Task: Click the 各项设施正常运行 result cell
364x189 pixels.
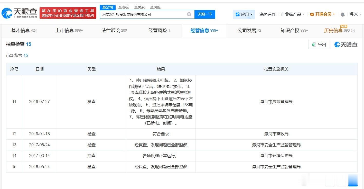Action: [161, 156]
